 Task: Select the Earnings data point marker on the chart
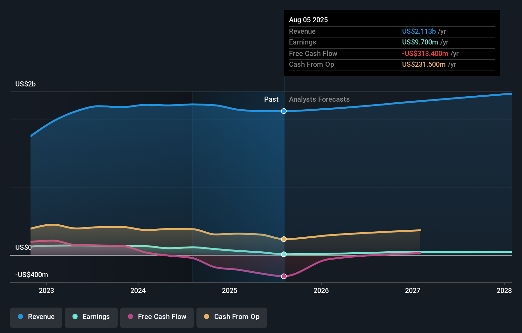(x=284, y=254)
